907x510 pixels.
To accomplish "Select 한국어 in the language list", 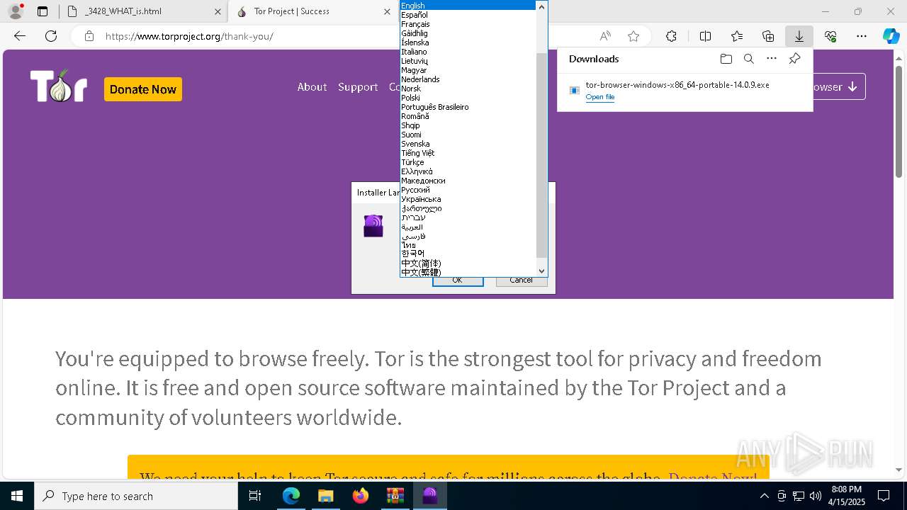I will pyautogui.click(x=468, y=254).
